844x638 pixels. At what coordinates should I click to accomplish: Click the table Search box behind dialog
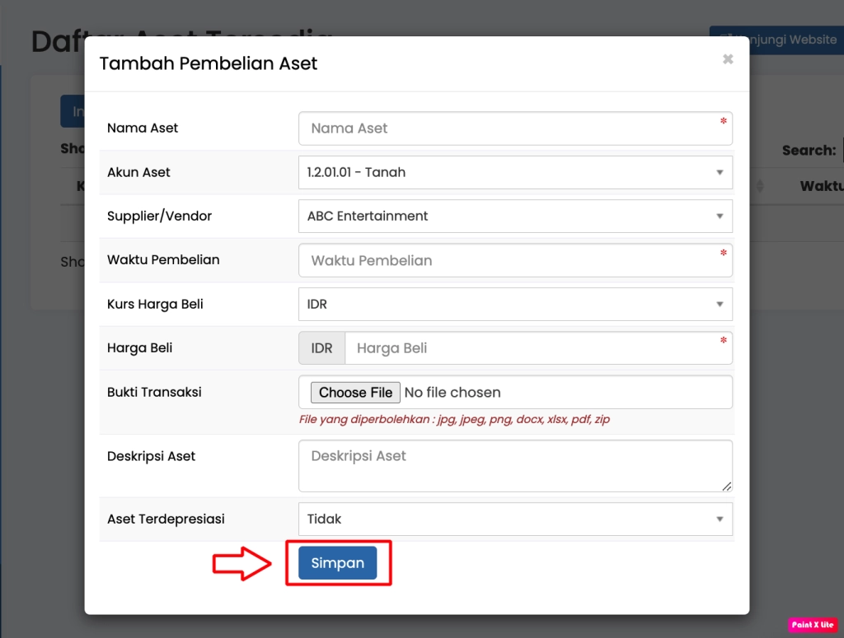tap(840, 151)
